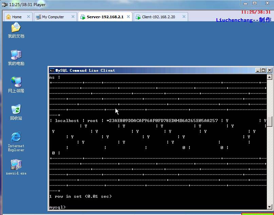Close the Server-192.168.2.1 tab
The width and height of the screenshot is (274, 215).
[128, 17]
